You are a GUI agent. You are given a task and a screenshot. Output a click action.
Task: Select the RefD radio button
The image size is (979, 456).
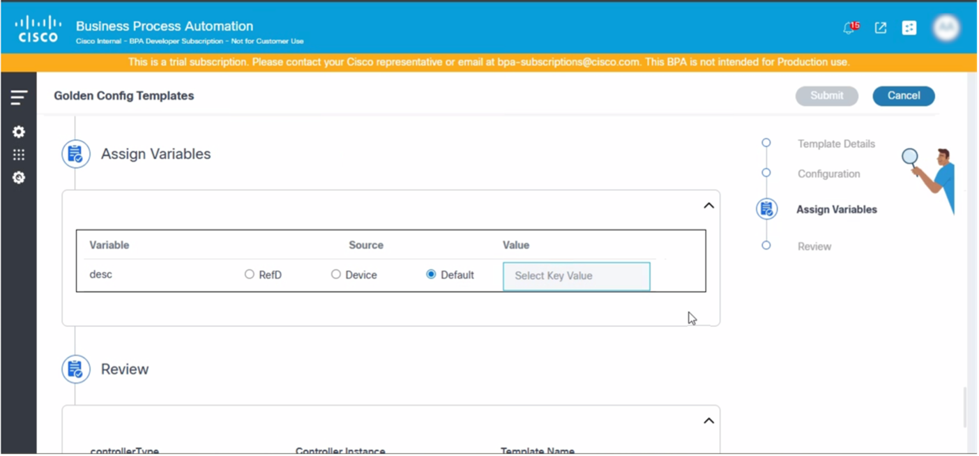click(x=249, y=275)
